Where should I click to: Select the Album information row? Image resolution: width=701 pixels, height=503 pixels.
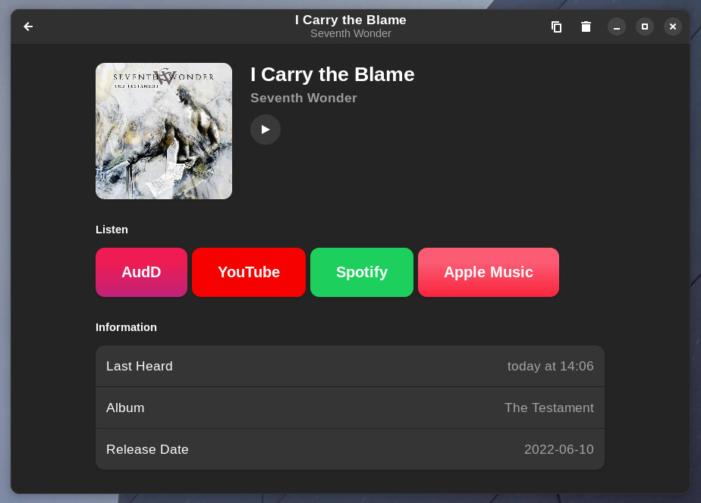click(350, 408)
